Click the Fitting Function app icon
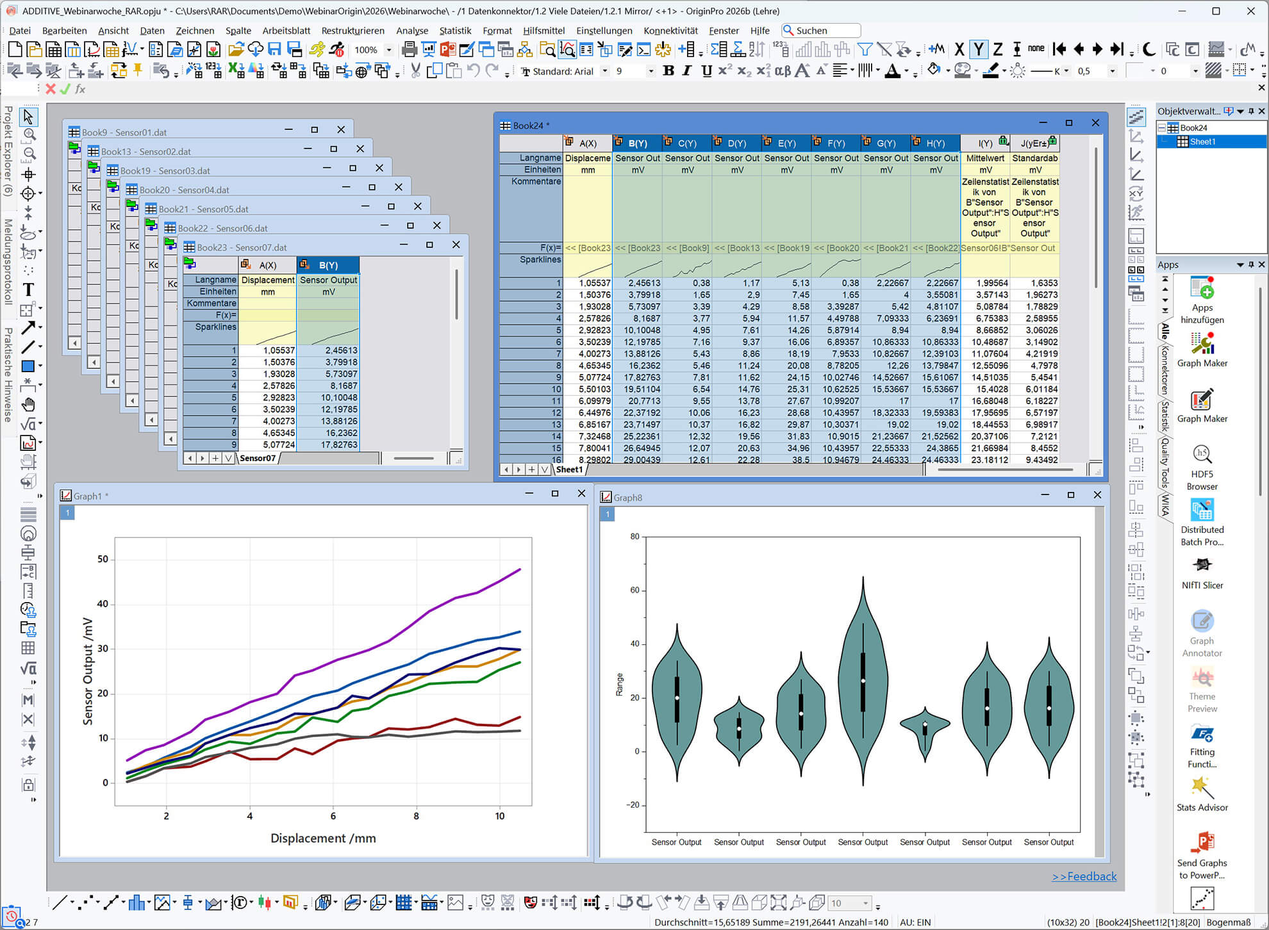The image size is (1269, 930). 1202,746
